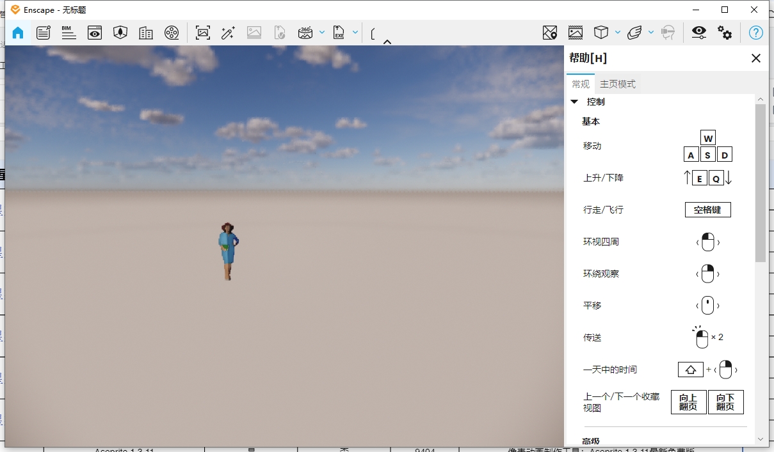
Task: Toggle the safe frame image icon
Action: coord(575,33)
